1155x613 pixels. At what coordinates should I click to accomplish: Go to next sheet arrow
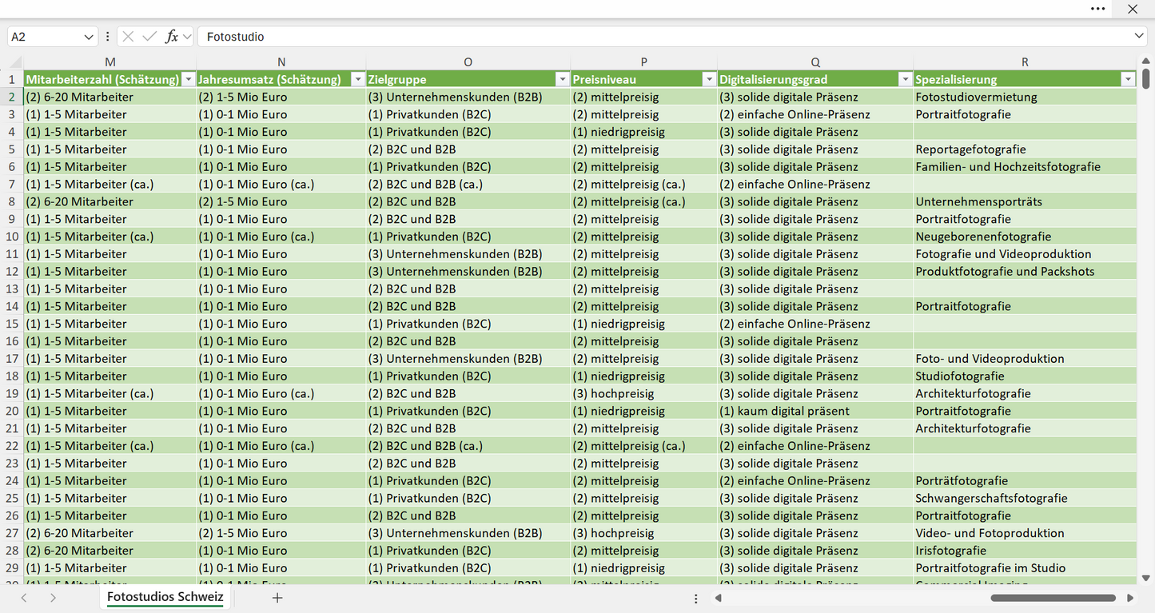pyautogui.click(x=53, y=598)
